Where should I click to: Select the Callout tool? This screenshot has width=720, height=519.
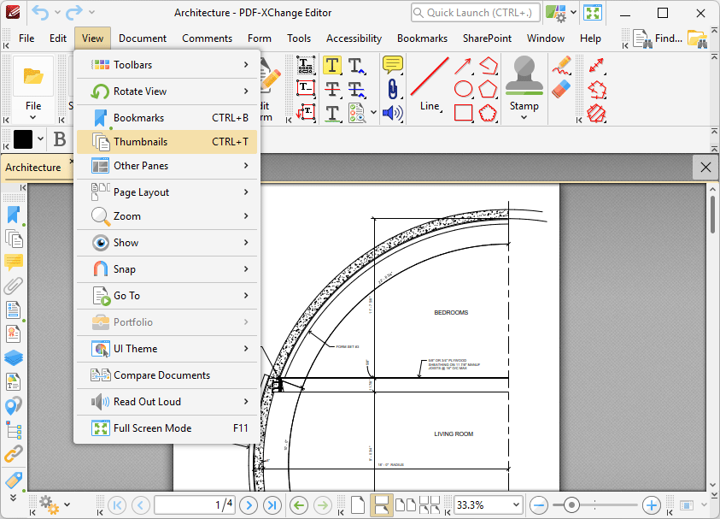[306, 113]
